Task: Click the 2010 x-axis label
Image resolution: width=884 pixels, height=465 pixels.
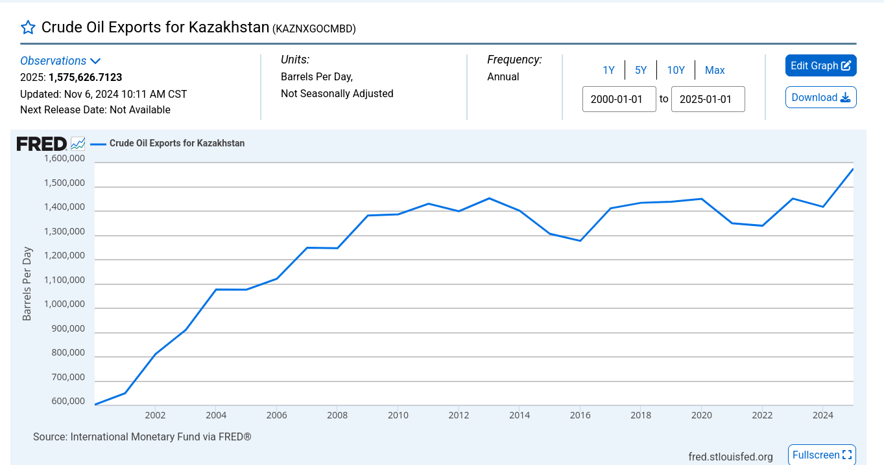Action: coord(398,415)
